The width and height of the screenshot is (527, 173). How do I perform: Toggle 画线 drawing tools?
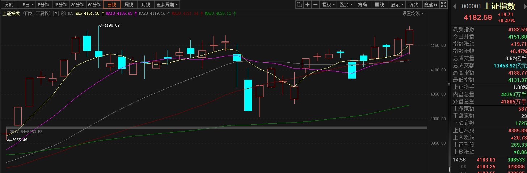(x=379, y=5)
